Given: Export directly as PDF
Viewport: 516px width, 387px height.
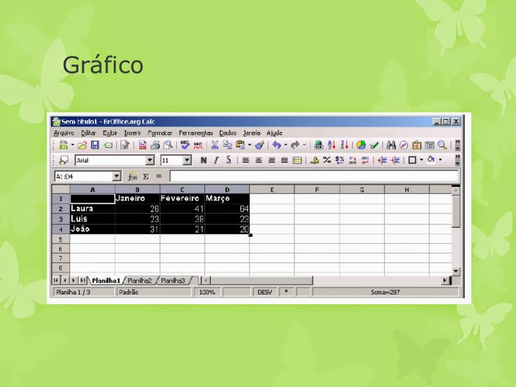Looking at the screenshot, I should 142,145.
